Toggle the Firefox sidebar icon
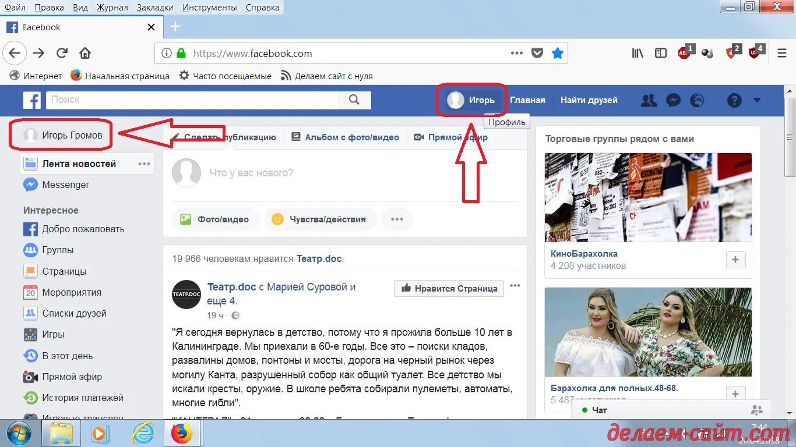Screen dimensions: 796x447 point(661,54)
